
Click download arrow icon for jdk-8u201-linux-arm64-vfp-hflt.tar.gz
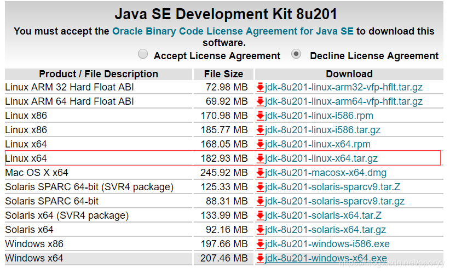tap(260, 101)
